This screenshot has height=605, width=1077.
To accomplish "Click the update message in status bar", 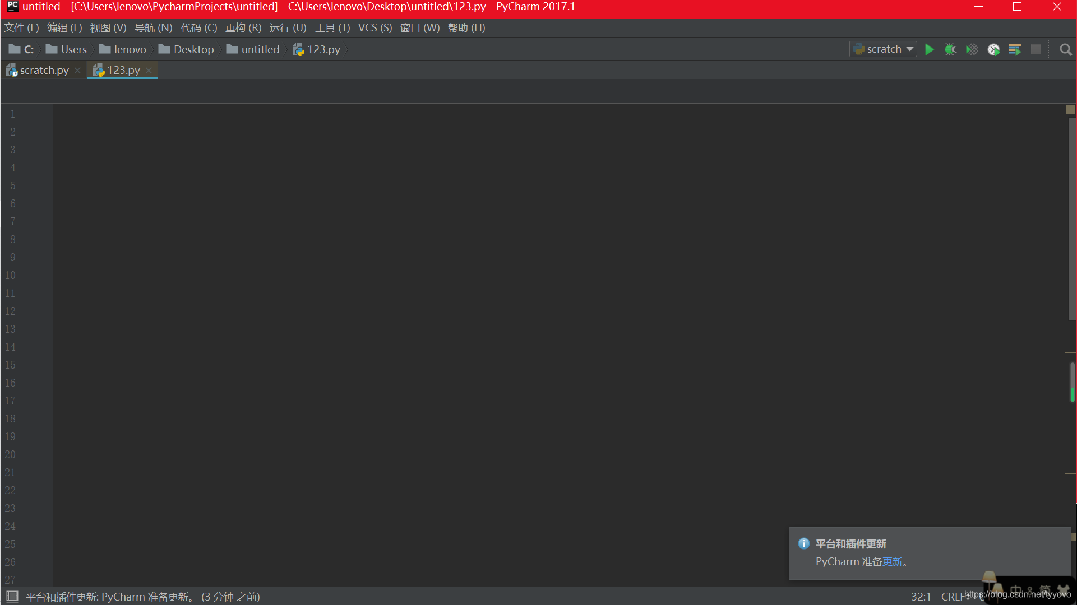I will coord(143,597).
